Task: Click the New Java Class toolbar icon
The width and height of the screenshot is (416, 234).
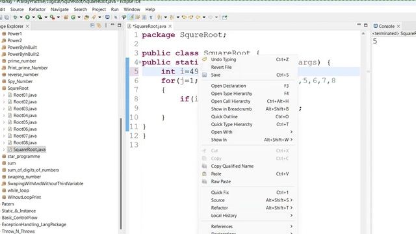Action: point(73,18)
